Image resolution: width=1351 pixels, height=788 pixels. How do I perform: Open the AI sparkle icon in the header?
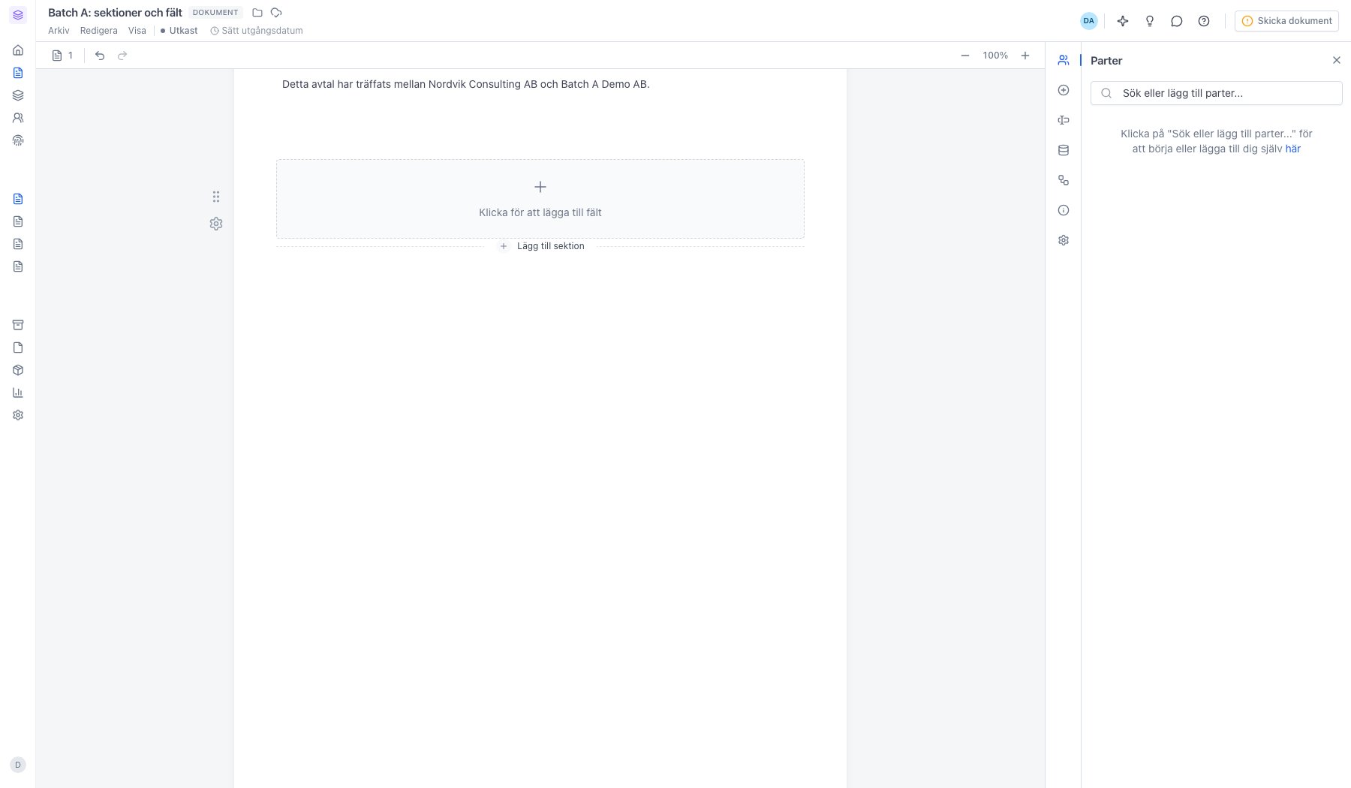coord(1123,21)
